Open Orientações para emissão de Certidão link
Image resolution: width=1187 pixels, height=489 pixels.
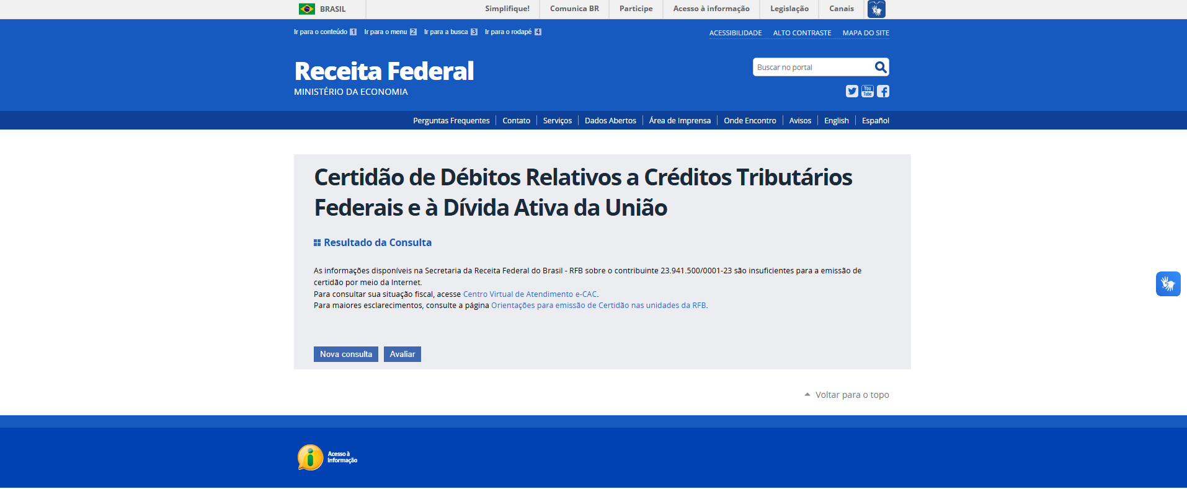click(598, 306)
